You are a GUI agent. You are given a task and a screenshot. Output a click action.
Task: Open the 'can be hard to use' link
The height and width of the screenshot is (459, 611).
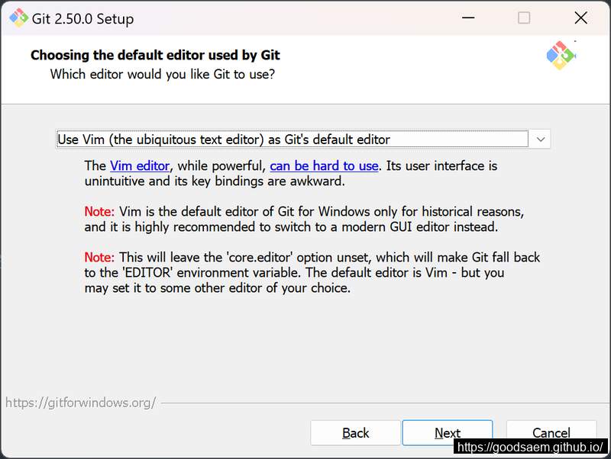point(324,166)
